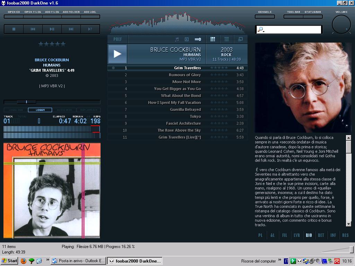Image resolution: width=355 pixels, height=266 pixels.
Task: Open the search magnifier dropdown
Action: pyautogui.click(x=261, y=30)
